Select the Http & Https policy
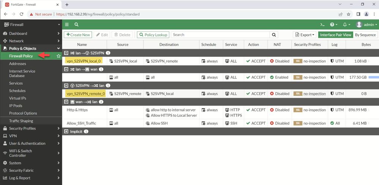Image resolution: width=379 pixels, height=185 pixels. pos(77,110)
